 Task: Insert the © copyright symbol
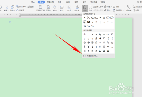point(84,42)
